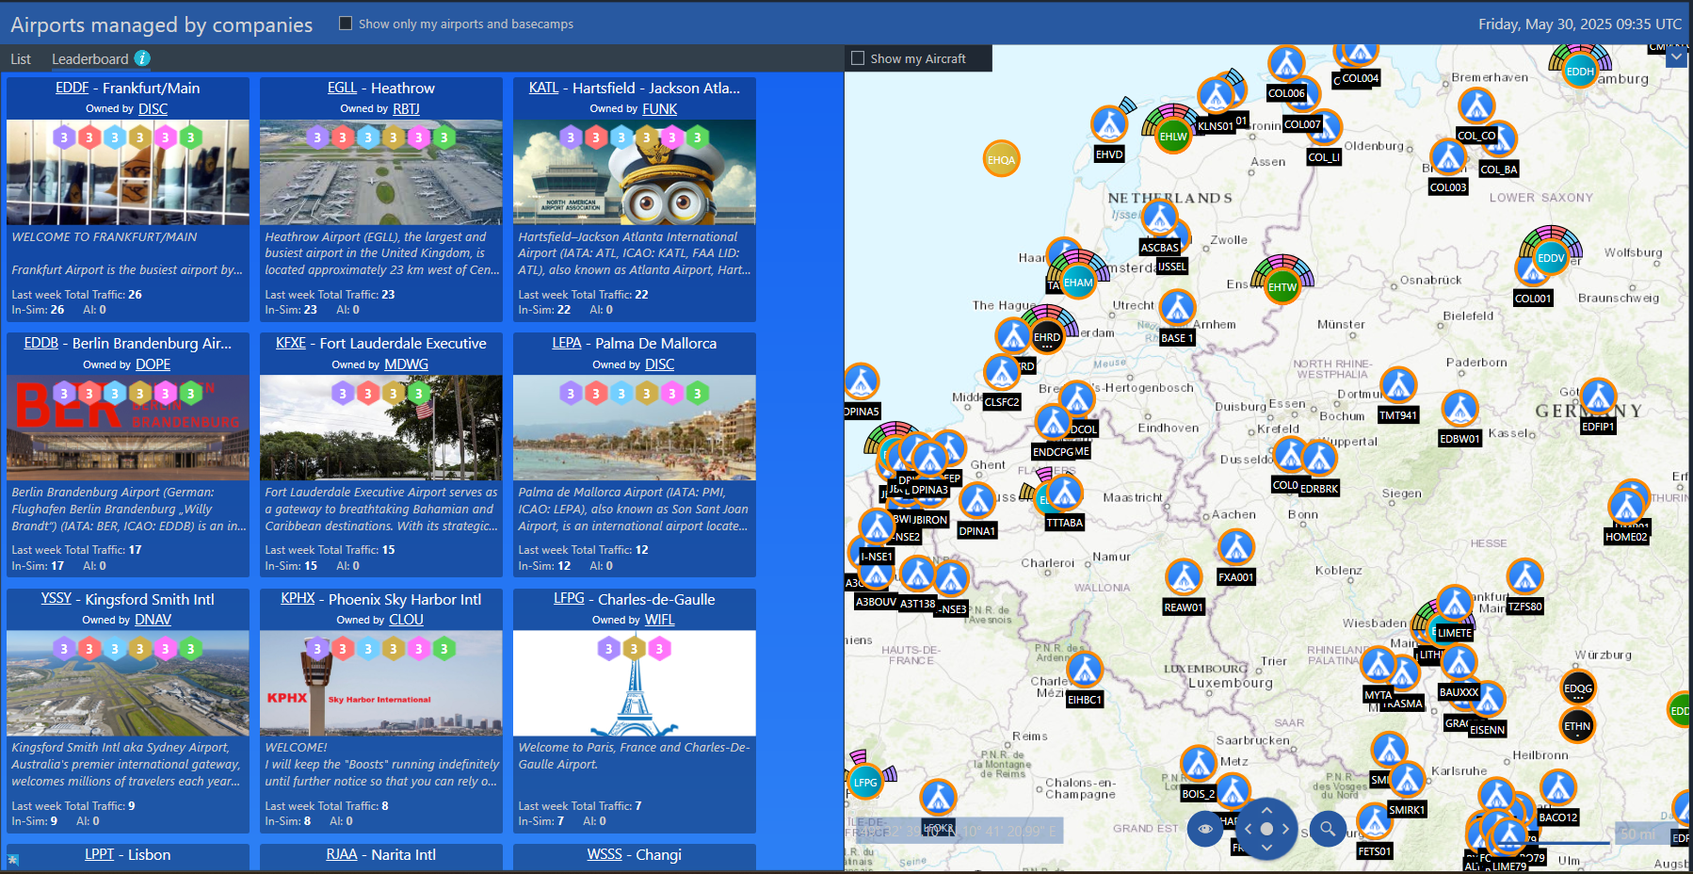Image resolution: width=1693 pixels, height=874 pixels.
Task: Switch to the Leaderboard tab
Action: coord(90,58)
